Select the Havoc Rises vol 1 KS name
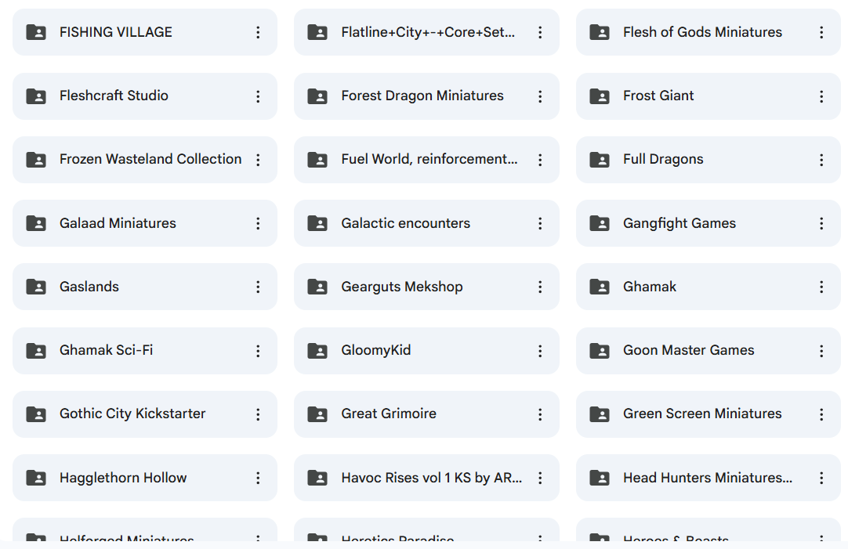This screenshot has height=549, width=848. pos(432,478)
